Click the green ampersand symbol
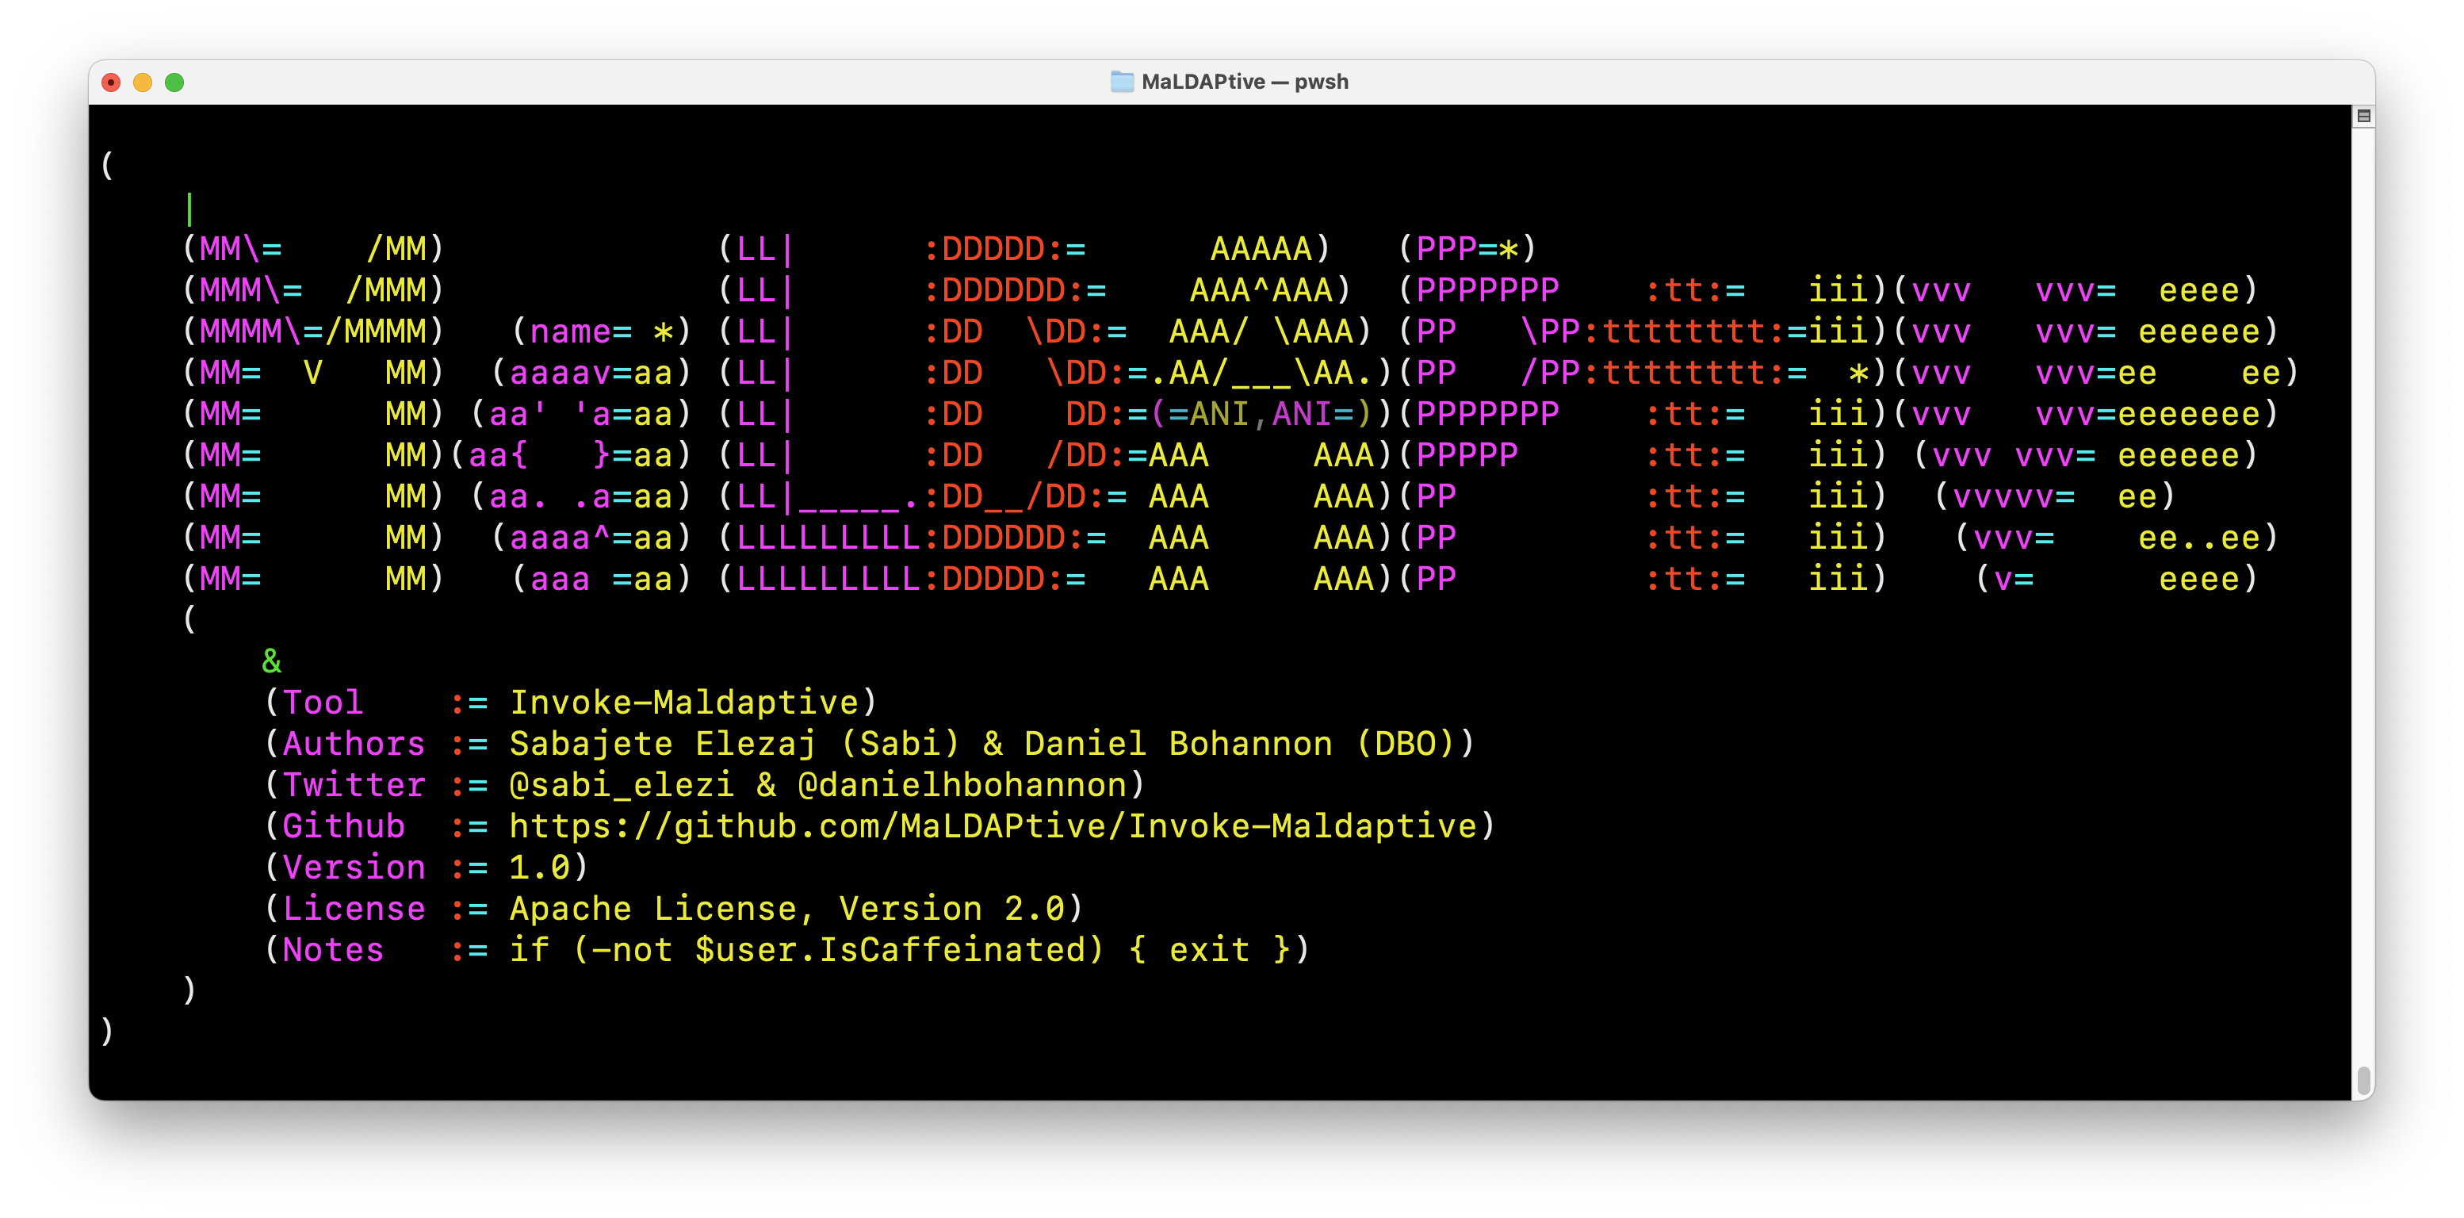2464x1218 pixels. click(x=272, y=661)
